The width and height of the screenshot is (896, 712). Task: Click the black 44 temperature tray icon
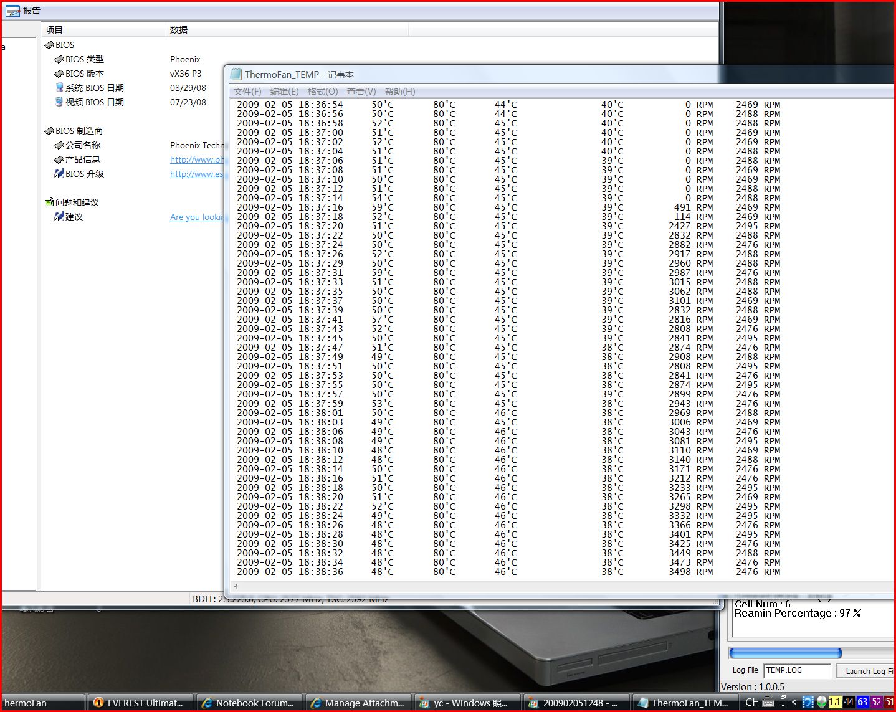click(x=849, y=702)
